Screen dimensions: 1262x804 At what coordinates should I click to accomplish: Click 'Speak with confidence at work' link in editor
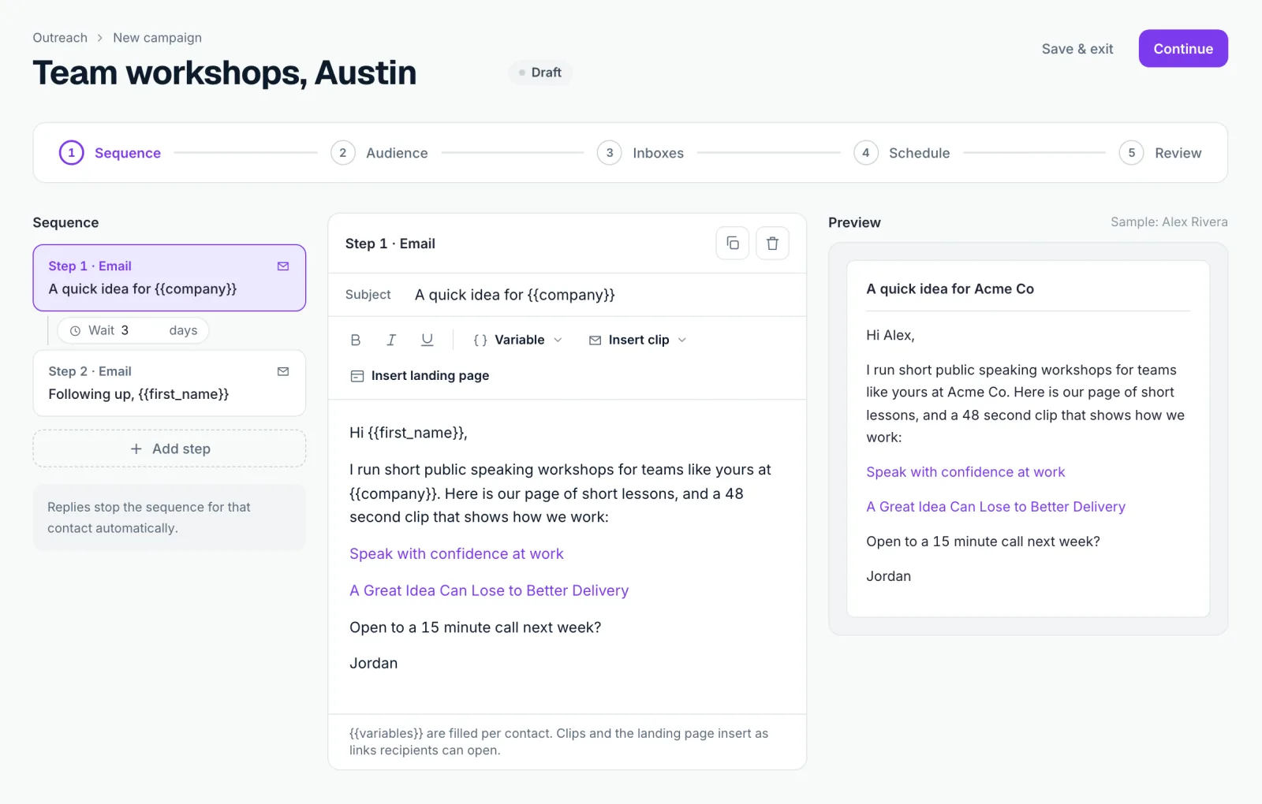(x=457, y=554)
